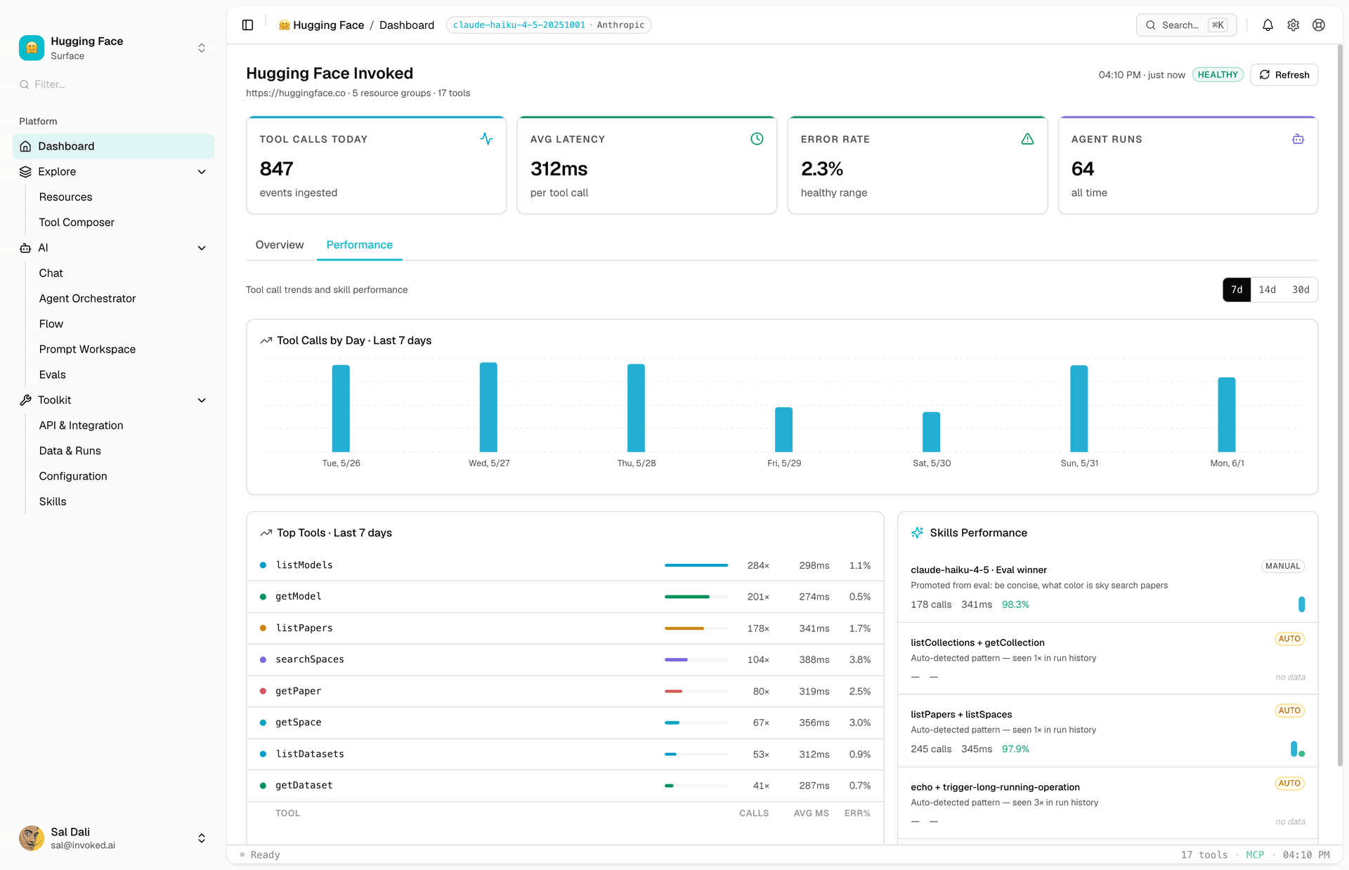Open the user account icon in top bar
1349x870 pixels.
click(x=1319, y=25)
